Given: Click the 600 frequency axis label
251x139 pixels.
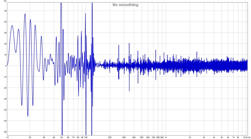Looking at the screenshot, I should (x=148, y=137).
